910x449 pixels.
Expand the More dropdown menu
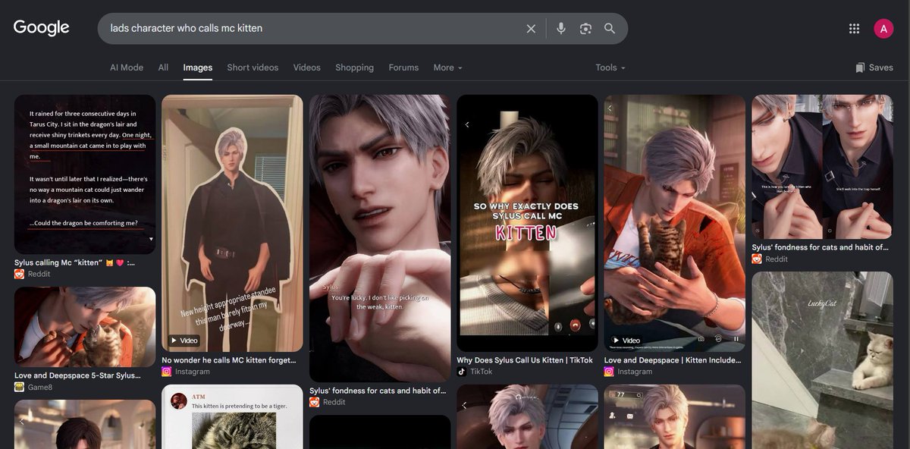(447, 68)
